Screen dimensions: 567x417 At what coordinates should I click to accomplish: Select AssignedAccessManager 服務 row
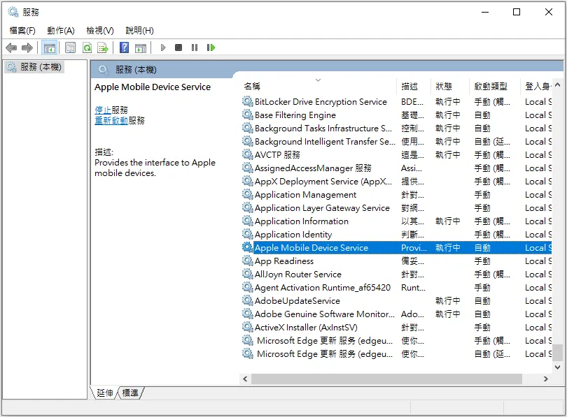pos(397,168)
